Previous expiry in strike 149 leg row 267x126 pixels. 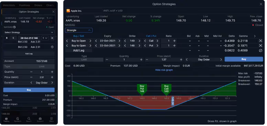[x=96, y=41]
